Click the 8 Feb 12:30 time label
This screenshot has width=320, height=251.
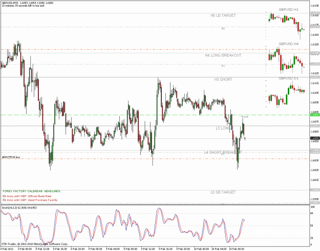(42, 249)
